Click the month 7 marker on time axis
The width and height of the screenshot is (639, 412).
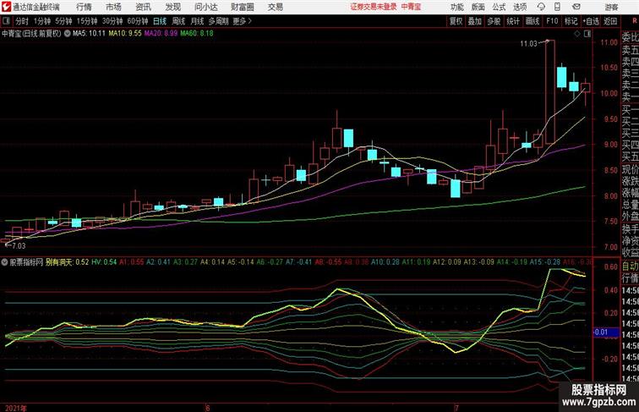click(456, 408)
